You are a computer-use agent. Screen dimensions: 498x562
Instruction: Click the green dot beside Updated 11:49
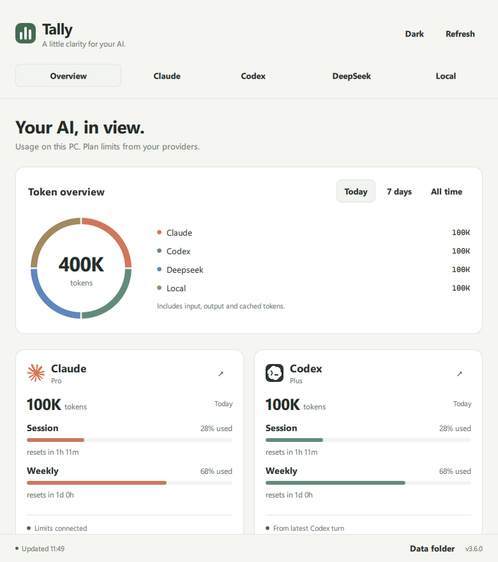point(17,549)
